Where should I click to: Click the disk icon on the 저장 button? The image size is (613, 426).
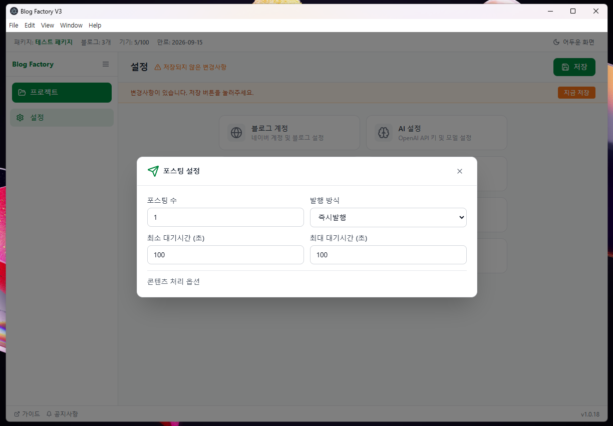(x=566, y=67)
